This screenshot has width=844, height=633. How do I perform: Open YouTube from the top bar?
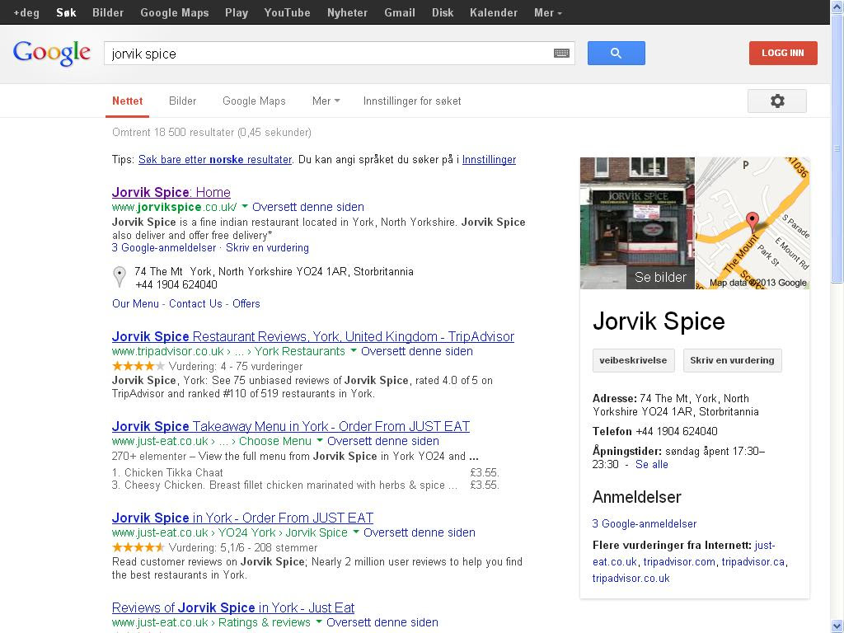pyautogui.click(x=287, y=12)
